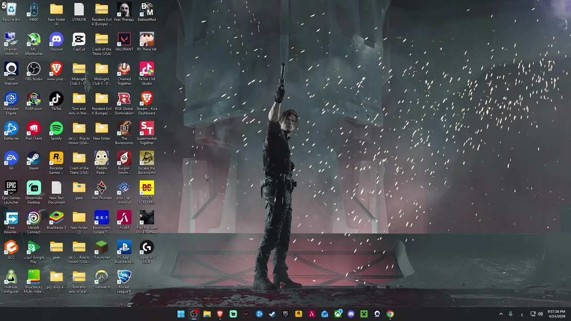Launch Burglin Gnom... game icon
This screenshot has height=321, width=571.
coord(124,163)
